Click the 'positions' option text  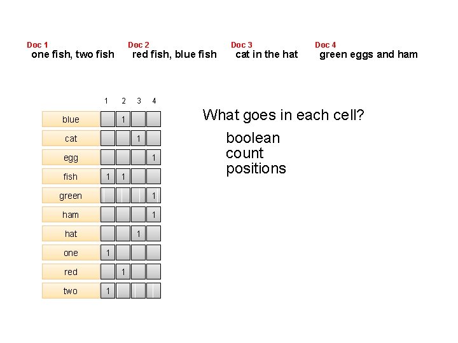tap(256, 168)
